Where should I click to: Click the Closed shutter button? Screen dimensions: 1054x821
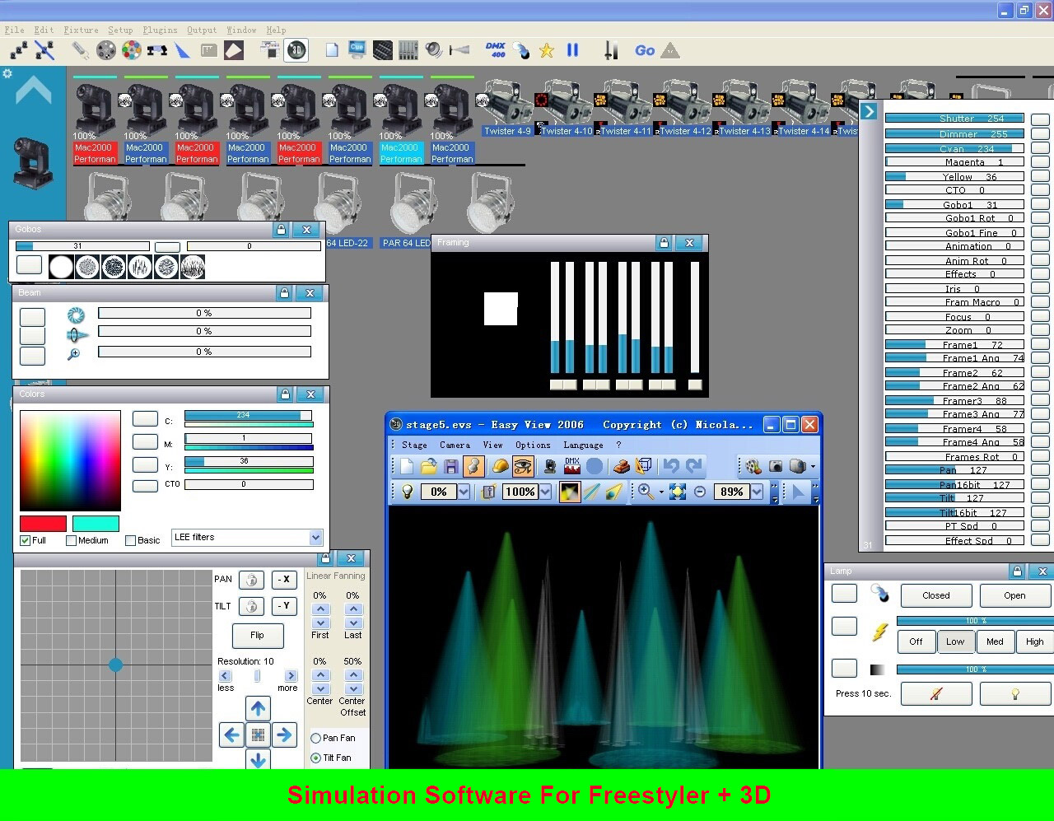click(x=935, y=595)
